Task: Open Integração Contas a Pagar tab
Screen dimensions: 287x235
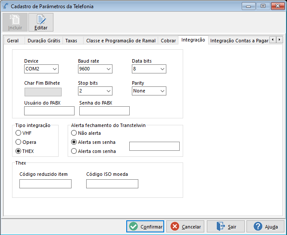Action: pos(239,41)
